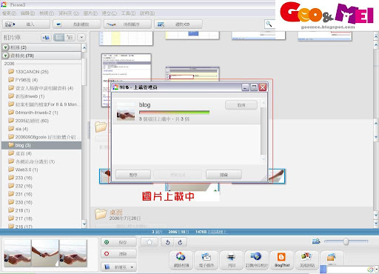Toggle the star rating on selected photos
Viewport: 379px width, 274px height.
pos(150,242)
